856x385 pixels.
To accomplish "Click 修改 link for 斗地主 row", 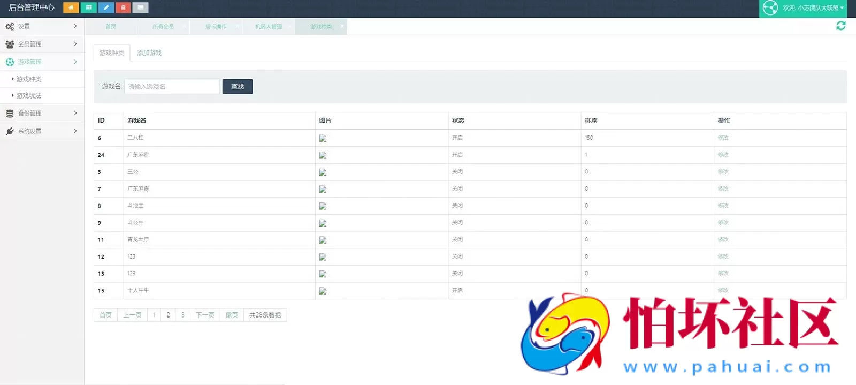I will [x=723, y=206].
